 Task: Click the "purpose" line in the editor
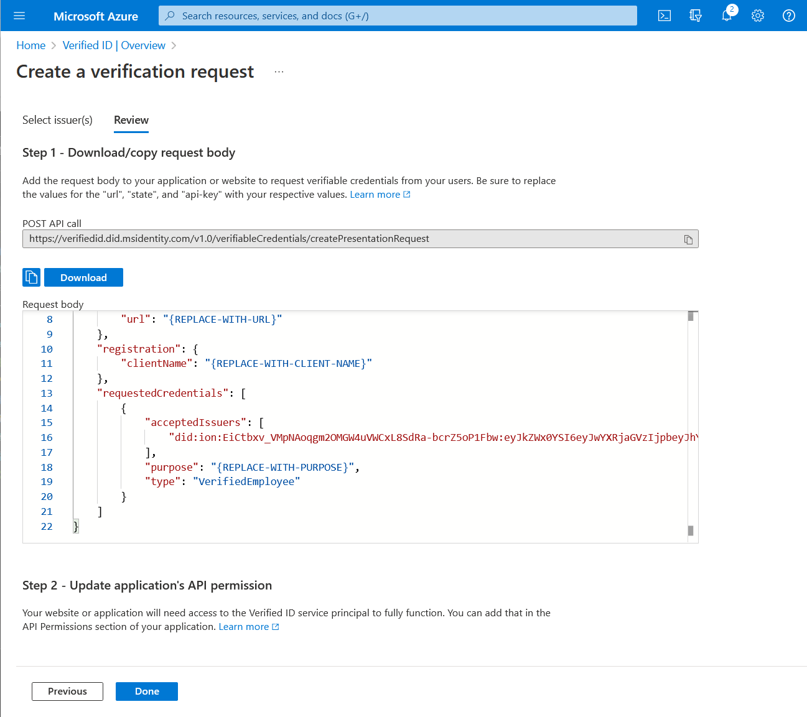point(252,467)
